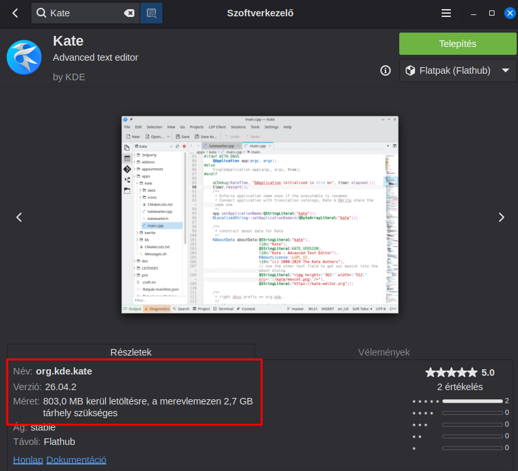Image resolution: width=518 pixels, height=471 pixels.
Task: Open the Flatpak (Flathub) source dropdown
Action: click(457, 70)
